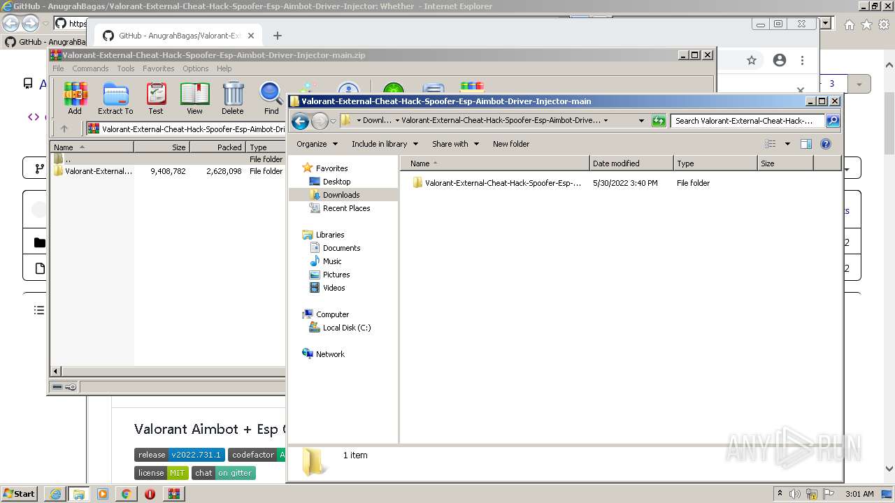Open the Chrome profile avatar icon
Viewport: 895px width, 503px height.
click(x=780, y=61)
